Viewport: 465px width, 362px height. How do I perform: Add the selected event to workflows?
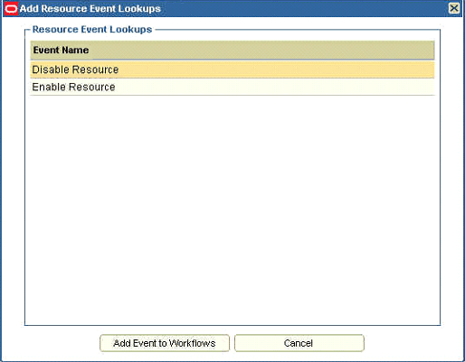[x=165, y=343]
